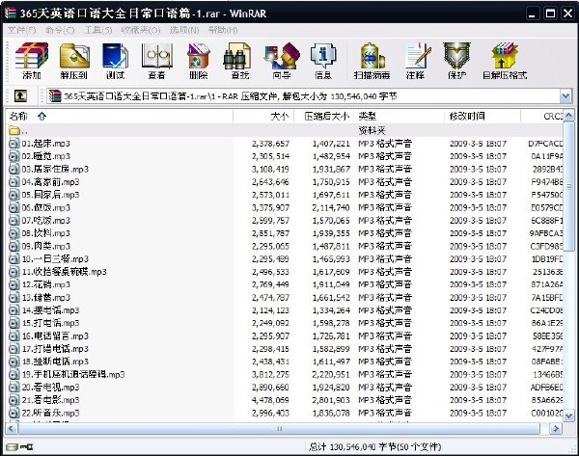579x456 pixels.
Task: Select file 03.居家住房.mp3
Action: [55, 170]
